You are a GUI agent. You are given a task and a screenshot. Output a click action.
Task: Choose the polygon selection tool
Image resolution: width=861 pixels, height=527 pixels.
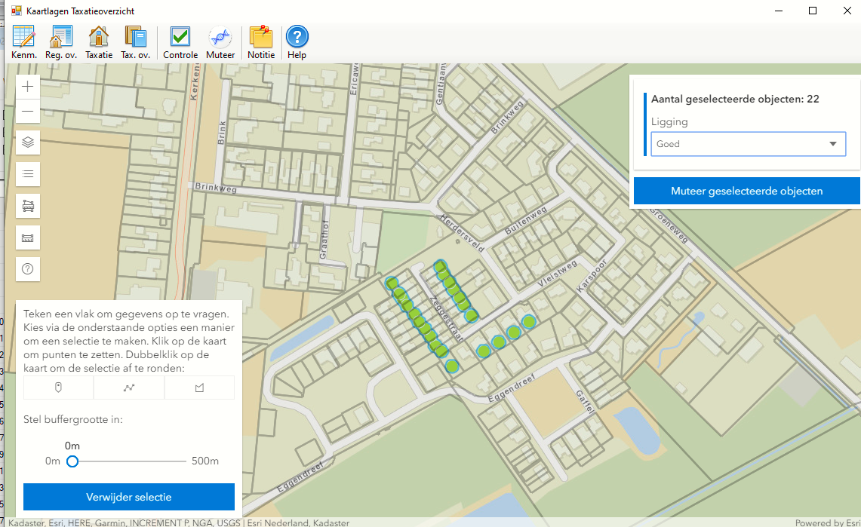click(199, 388)
